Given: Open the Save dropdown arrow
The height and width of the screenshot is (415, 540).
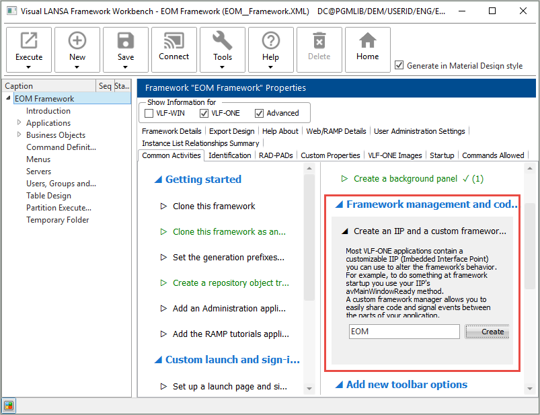Looking at the screenshot, I should click(125, 67).
